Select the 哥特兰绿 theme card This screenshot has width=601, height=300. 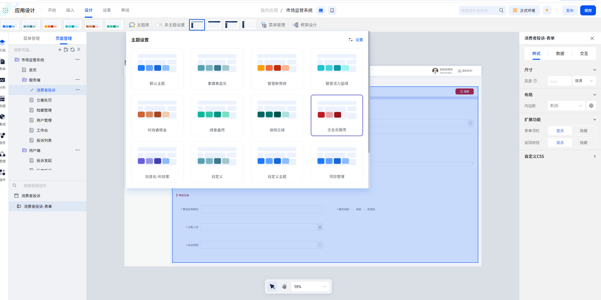tap(277, 115)
